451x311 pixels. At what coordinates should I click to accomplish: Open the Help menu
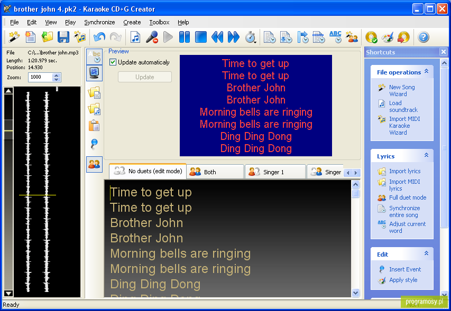[183, 22]
